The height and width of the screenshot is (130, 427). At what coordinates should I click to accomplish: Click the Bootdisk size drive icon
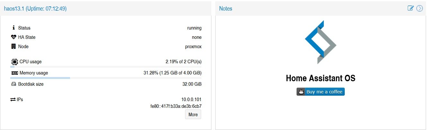tap(13, 84)
